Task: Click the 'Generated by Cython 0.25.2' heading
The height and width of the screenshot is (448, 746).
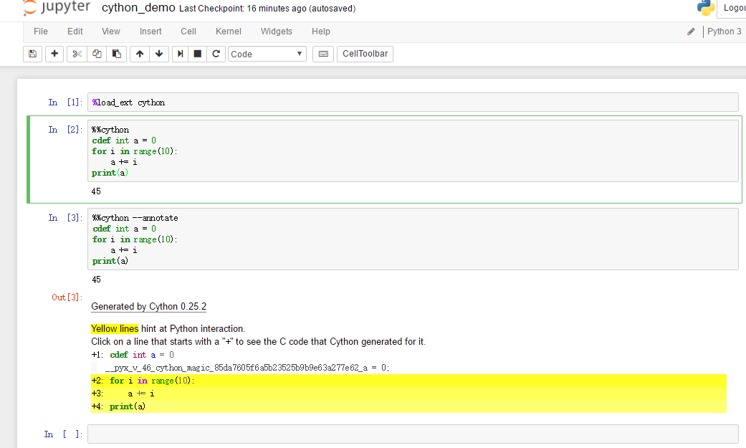Action: (x=148, y=307)
